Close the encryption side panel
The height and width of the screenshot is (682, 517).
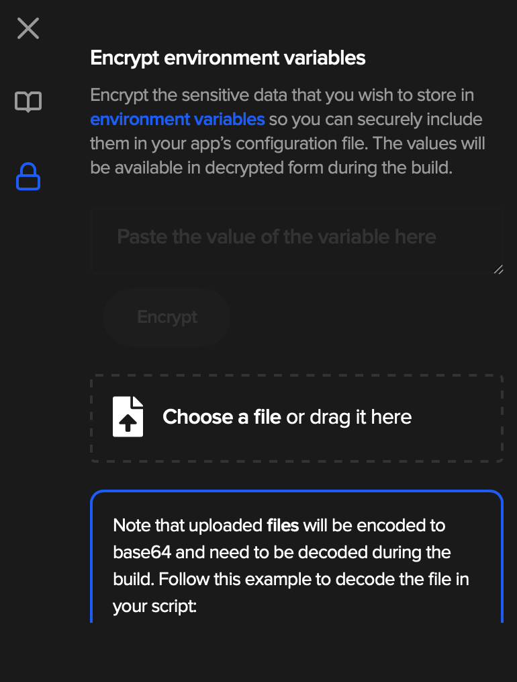[x=28, y=28]
